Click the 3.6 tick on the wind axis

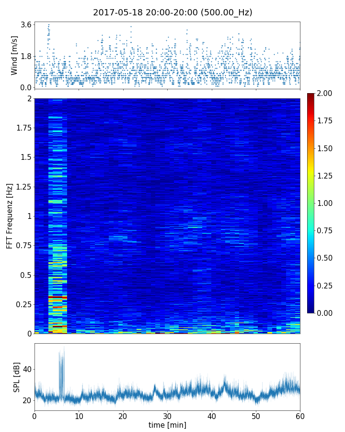(x=25, y=24)
